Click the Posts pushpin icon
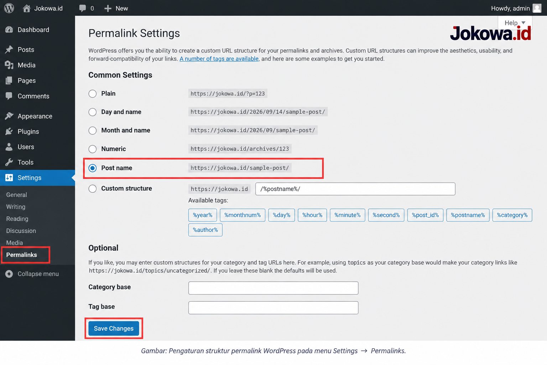Screen dimensions: 547x365 [x=9, y=50]
